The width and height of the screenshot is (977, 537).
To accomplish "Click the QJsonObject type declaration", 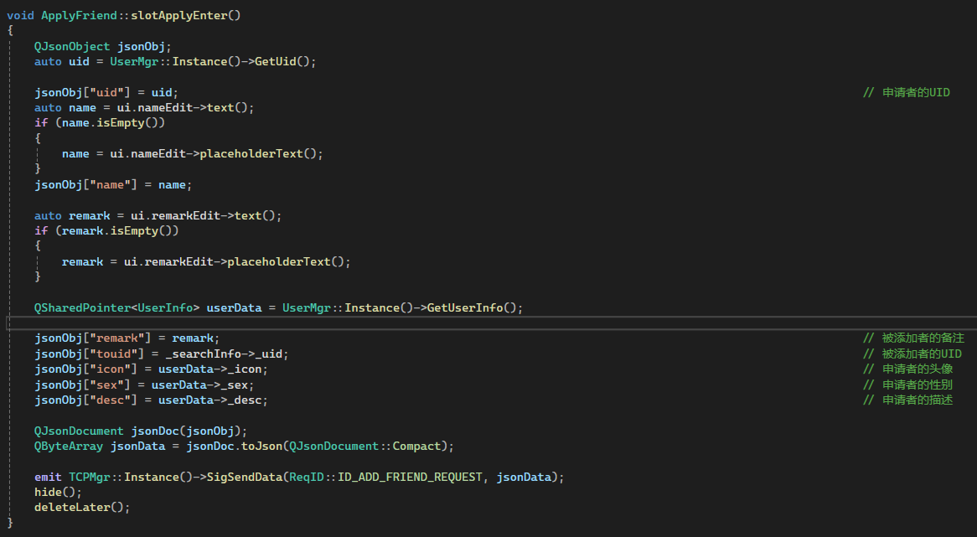I will [72, 46].
